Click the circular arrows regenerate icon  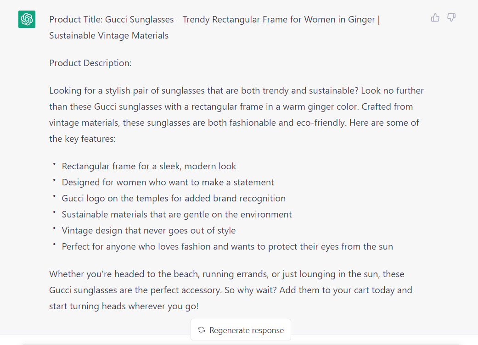[201, 330]
